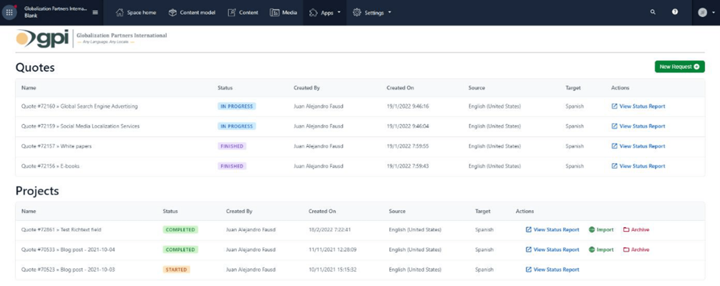Screen dimensions: 720x286
Task: Import the Test Richtext field project
Action: [x=601, y=230]
